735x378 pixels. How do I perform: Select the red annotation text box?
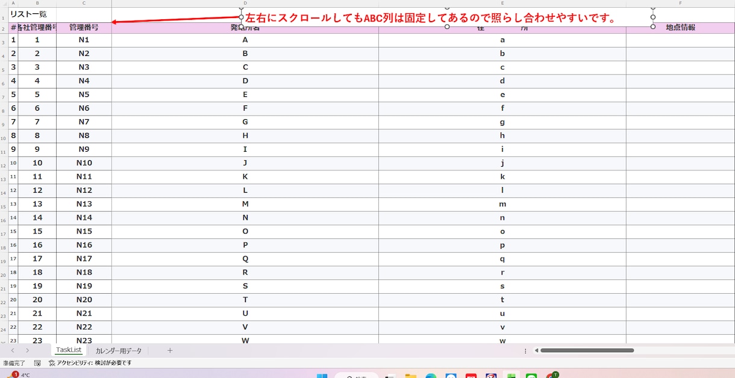pos(447,17)
